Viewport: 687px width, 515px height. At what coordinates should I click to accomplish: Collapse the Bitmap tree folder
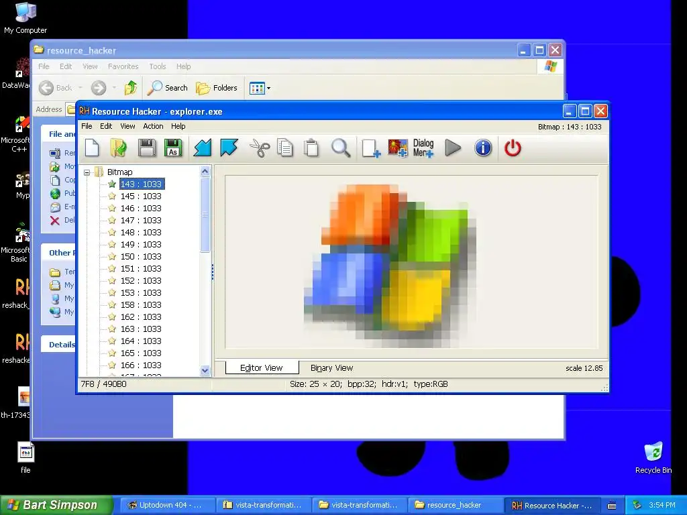click(87, 172)
